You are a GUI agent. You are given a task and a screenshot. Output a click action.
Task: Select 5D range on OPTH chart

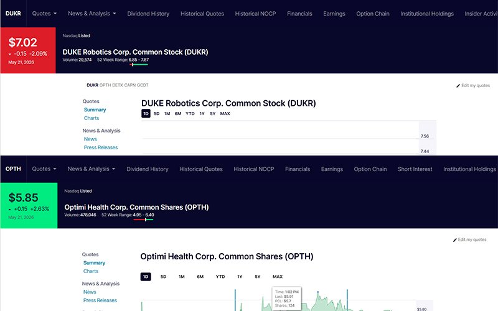pyautogui.click(x=163, y=277)
